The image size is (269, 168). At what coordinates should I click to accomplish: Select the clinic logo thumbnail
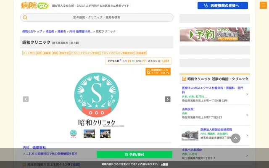pos(74,134)
